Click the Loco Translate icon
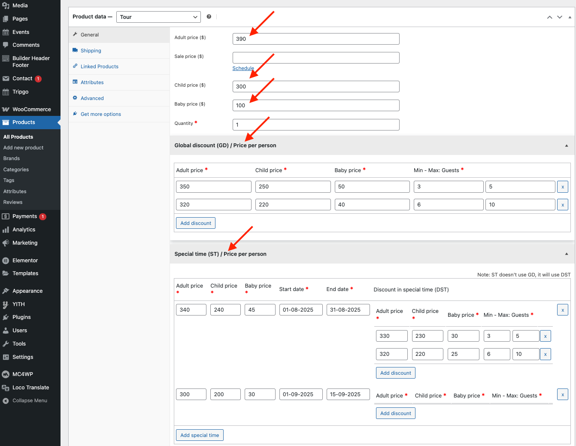This screenshot has width=576, height=446. coord(6,388)
